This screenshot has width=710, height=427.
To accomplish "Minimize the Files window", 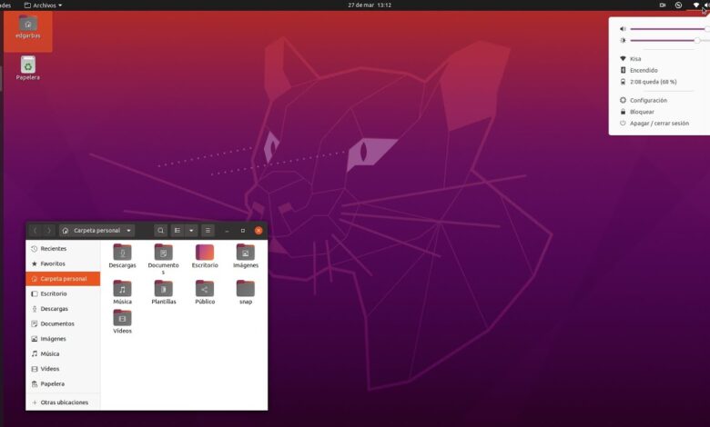I will click(x=227, y=231).
